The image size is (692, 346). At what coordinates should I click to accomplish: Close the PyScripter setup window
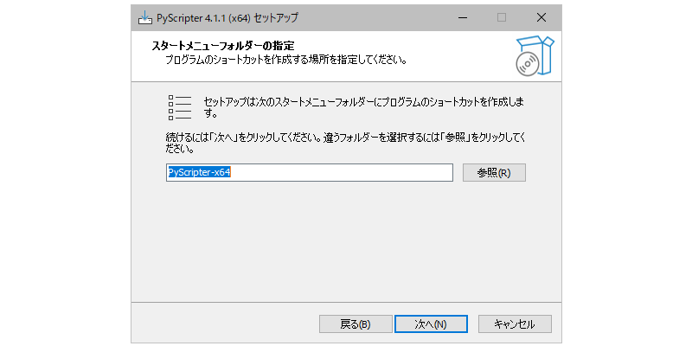coord(541,17)
